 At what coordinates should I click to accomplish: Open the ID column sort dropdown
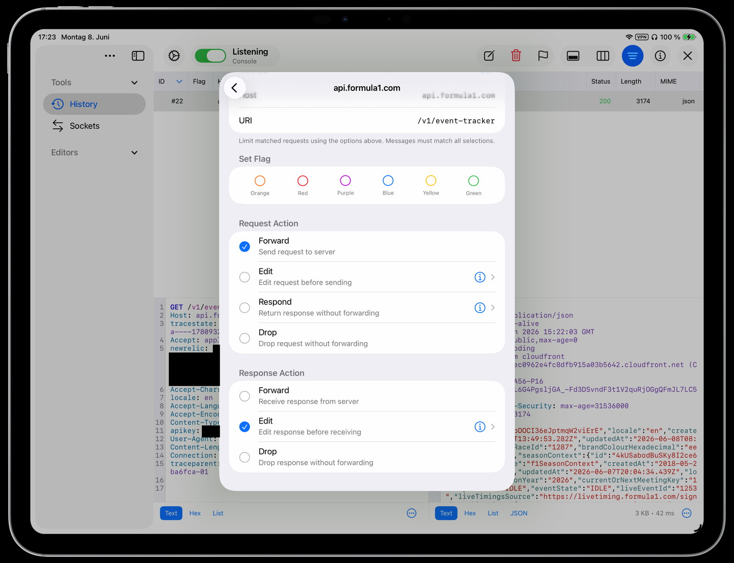(x=179, y=82)
